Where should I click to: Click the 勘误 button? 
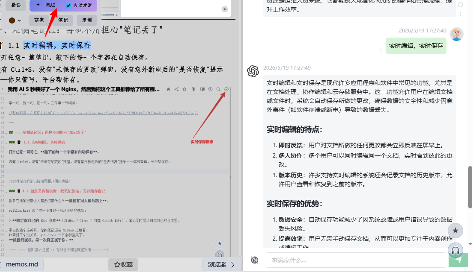pos(16,5)
